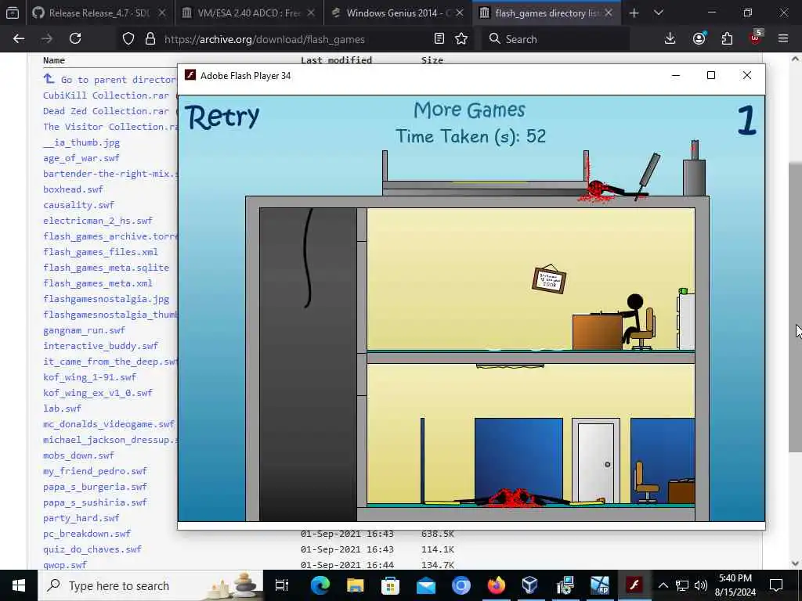Open the Firefox account icon
This screenshot has width=802, height=601.
point(699,39)
